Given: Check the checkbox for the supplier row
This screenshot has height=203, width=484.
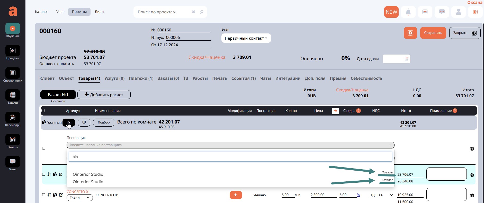Looking at the screenshot, I should click(x=44, y=148).
